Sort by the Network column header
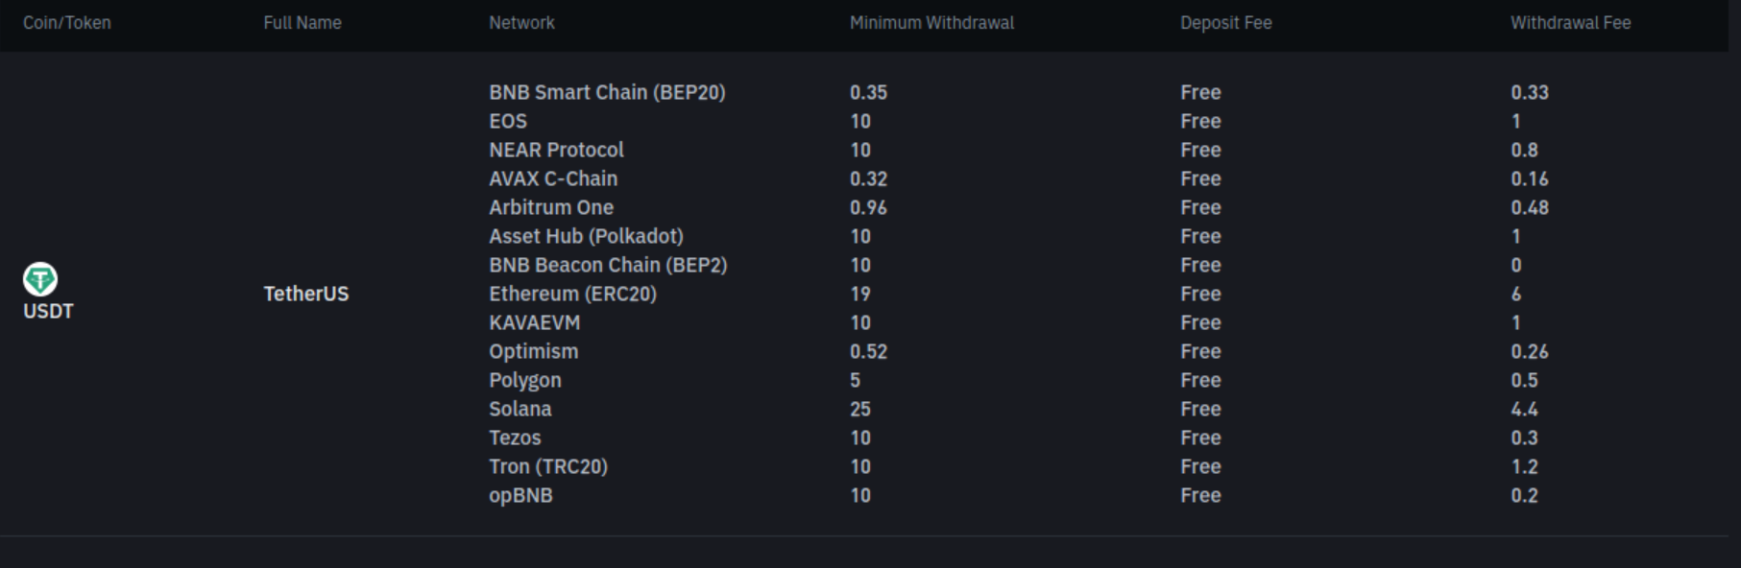1741x568 pixels. [521, 22]
